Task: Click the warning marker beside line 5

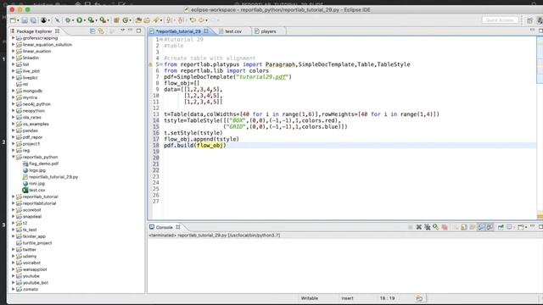Action: pos(150,64)
